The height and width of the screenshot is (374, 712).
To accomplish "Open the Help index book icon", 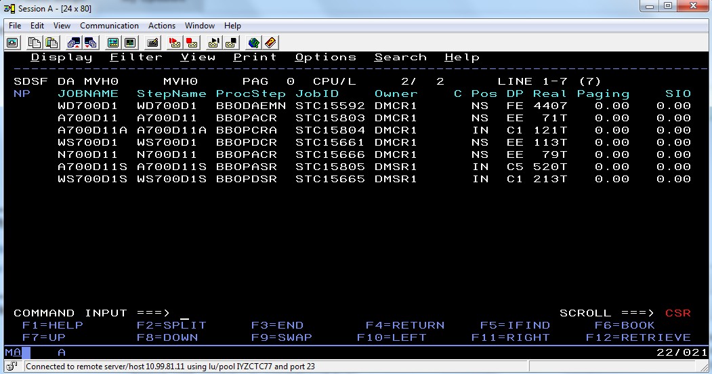I will pyautogui.click(x=270, y=43).
